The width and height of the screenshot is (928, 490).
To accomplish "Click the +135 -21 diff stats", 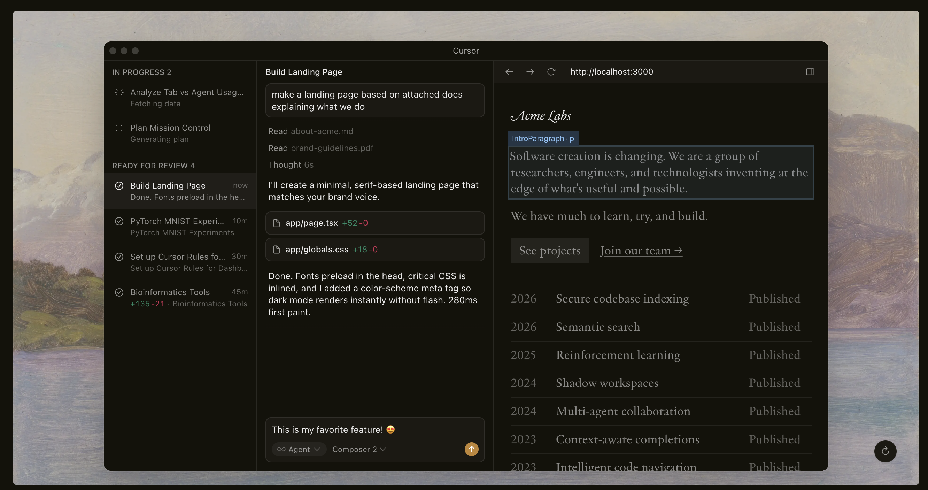I will (147, 304).
